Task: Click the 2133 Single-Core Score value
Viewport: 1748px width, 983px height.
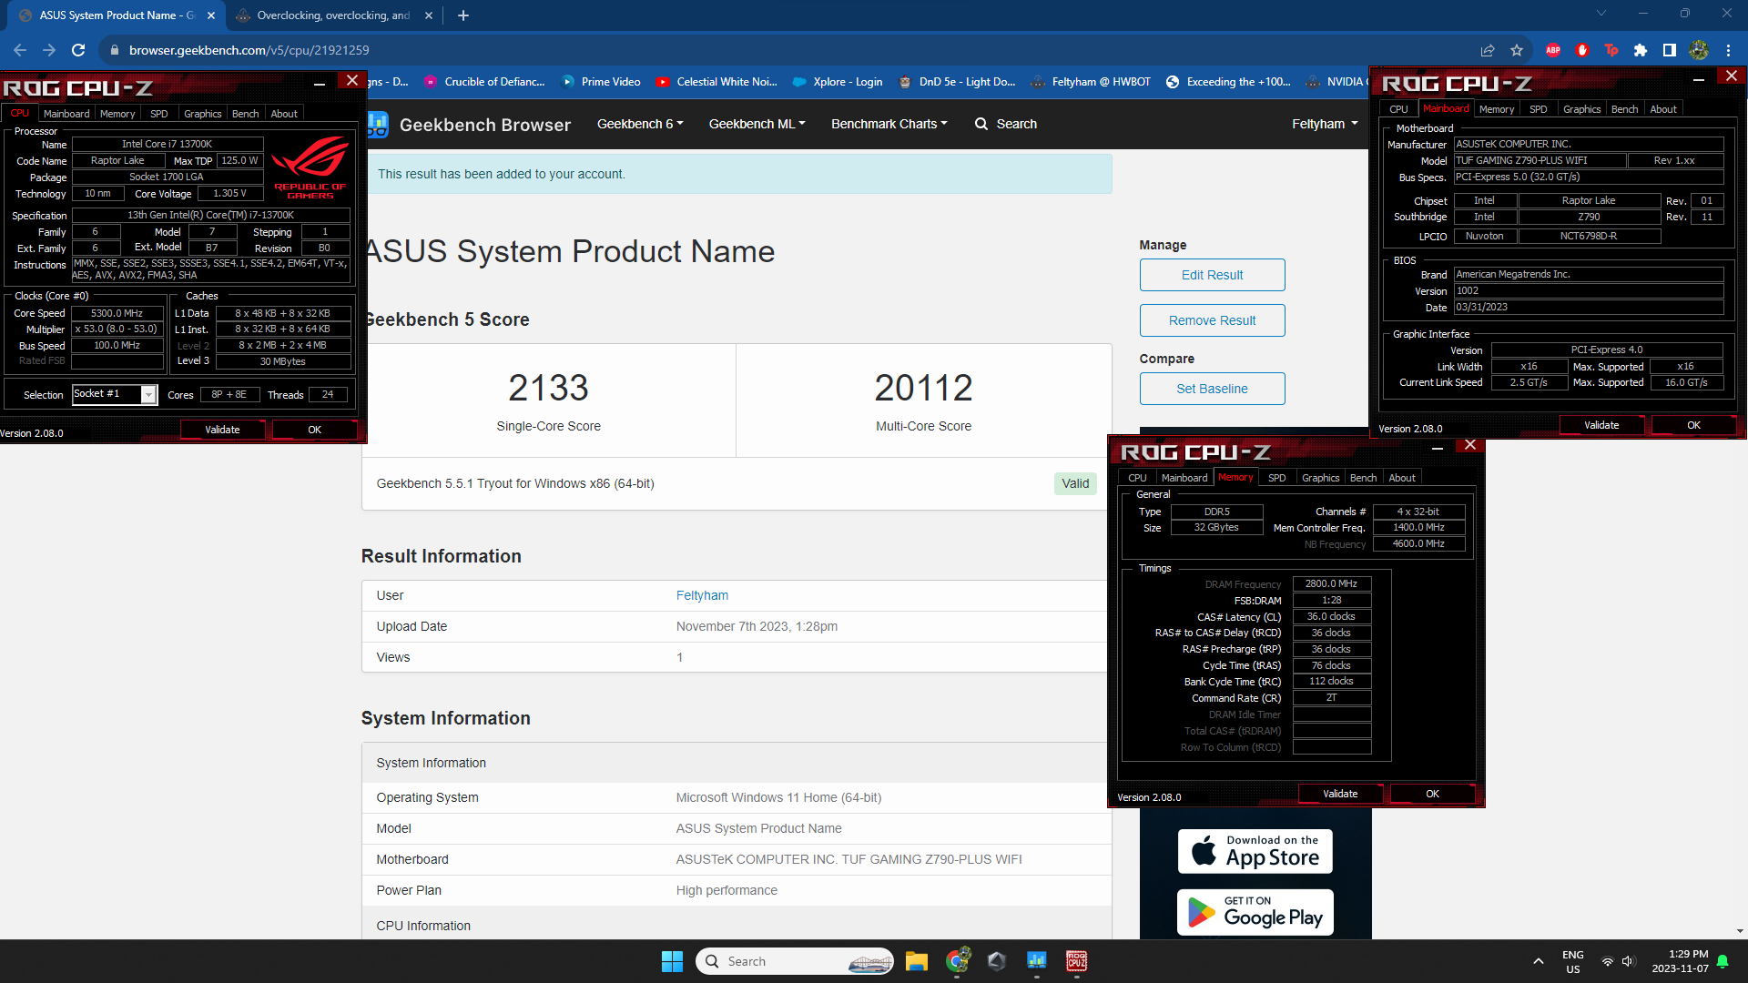Action: pos(548,389)
